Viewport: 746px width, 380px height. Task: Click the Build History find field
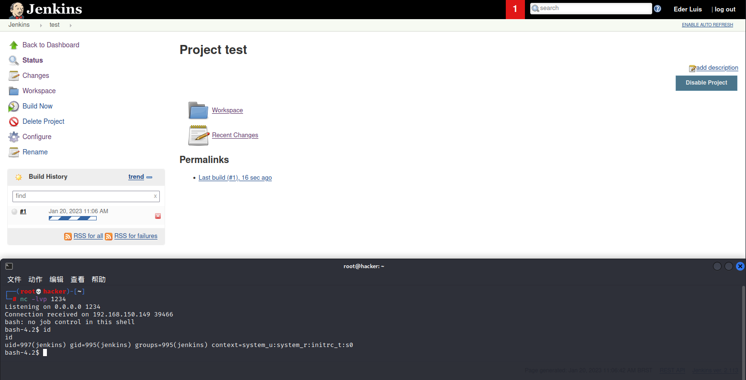[86, 196]
